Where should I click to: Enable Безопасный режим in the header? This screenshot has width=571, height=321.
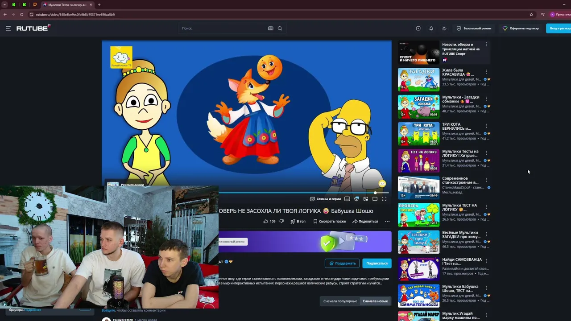(x=474, y=28)
